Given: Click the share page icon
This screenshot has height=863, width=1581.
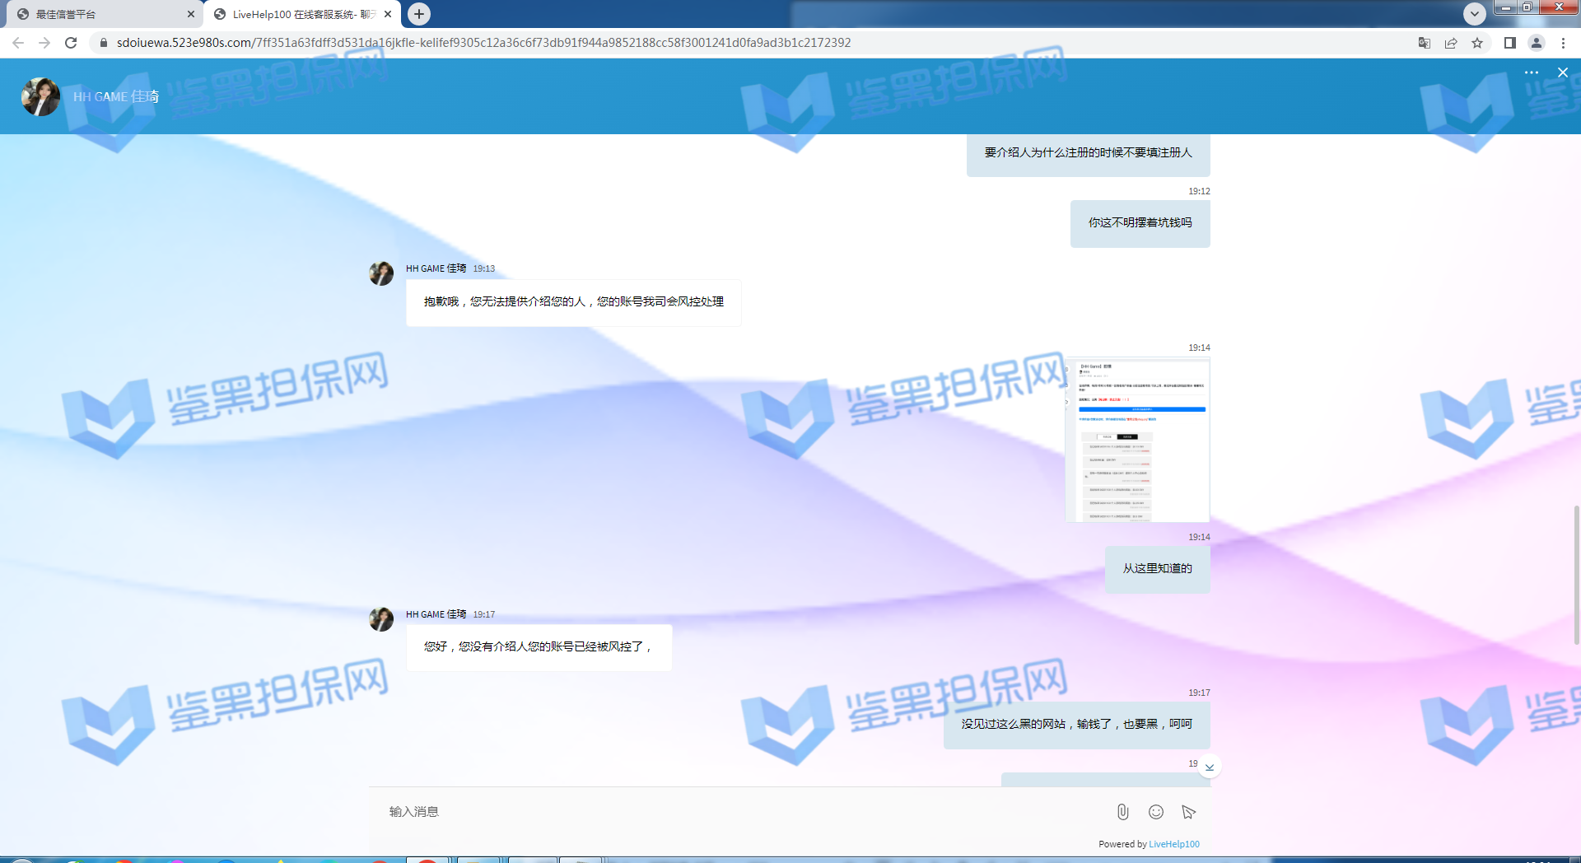Looking at the screenshot, I should (1450, 43).
